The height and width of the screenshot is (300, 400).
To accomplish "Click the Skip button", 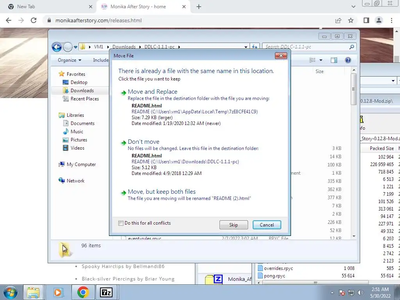I will click(x=234, y=225).
